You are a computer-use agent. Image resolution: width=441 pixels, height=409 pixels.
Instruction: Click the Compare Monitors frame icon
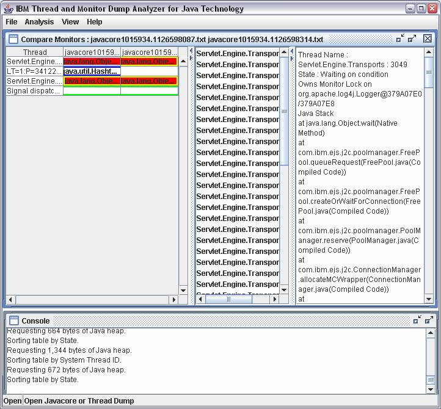(x=13, y=39)
